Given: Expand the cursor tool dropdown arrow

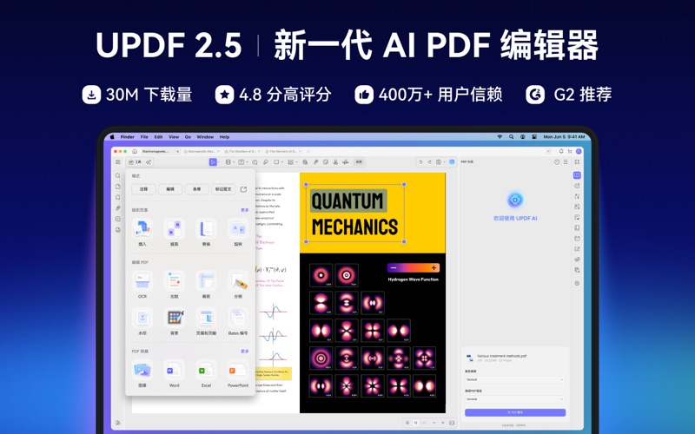Looking at the screenshot, I should point(219,162).
